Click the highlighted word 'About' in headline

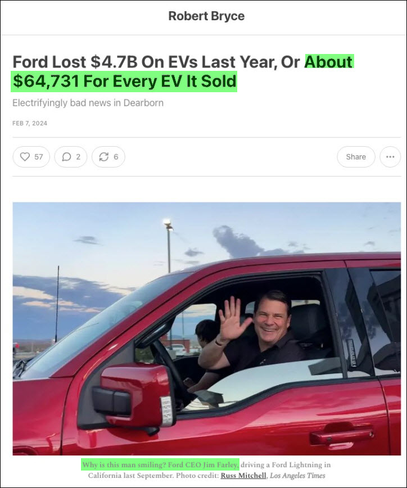pyautogui.click(x=329, y=62)
